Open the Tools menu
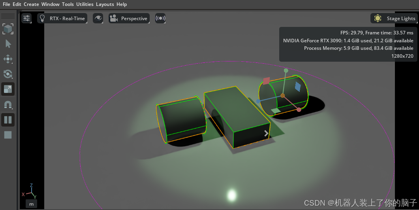 (x=68, y=4)
